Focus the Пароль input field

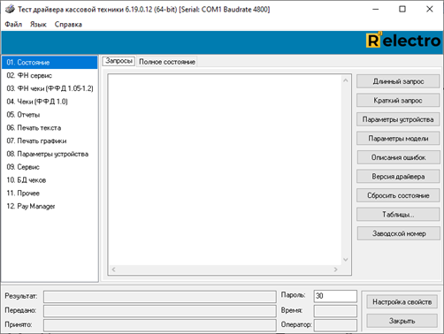(x=335, y=296)
